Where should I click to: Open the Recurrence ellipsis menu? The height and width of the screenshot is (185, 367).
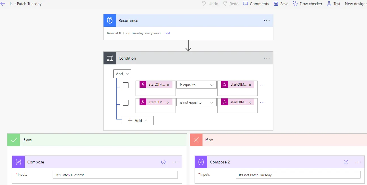click(267, 20)
